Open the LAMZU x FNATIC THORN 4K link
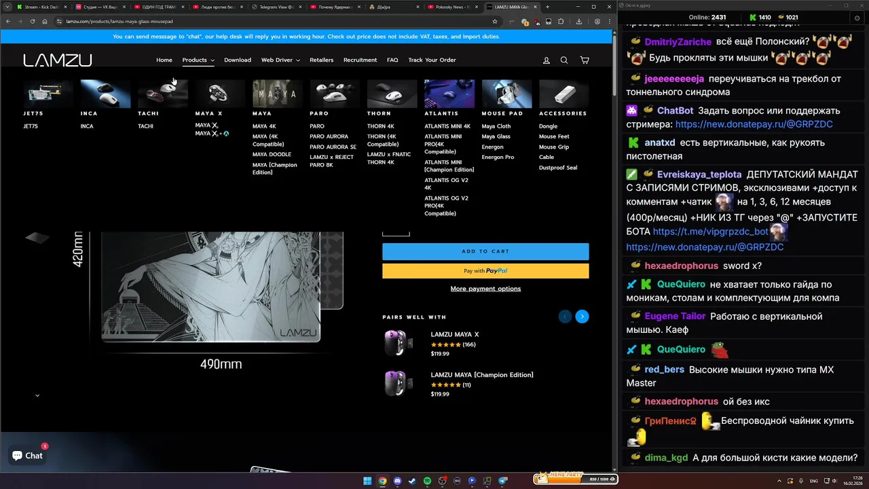This screenshot has height=489, width=869. (x=389, y=158)
